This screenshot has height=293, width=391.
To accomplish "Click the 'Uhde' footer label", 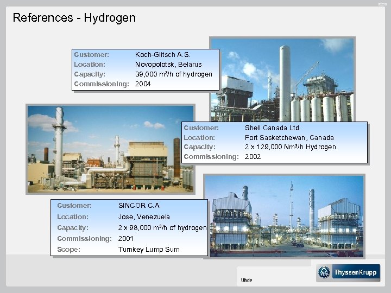I will click(247, 281).
